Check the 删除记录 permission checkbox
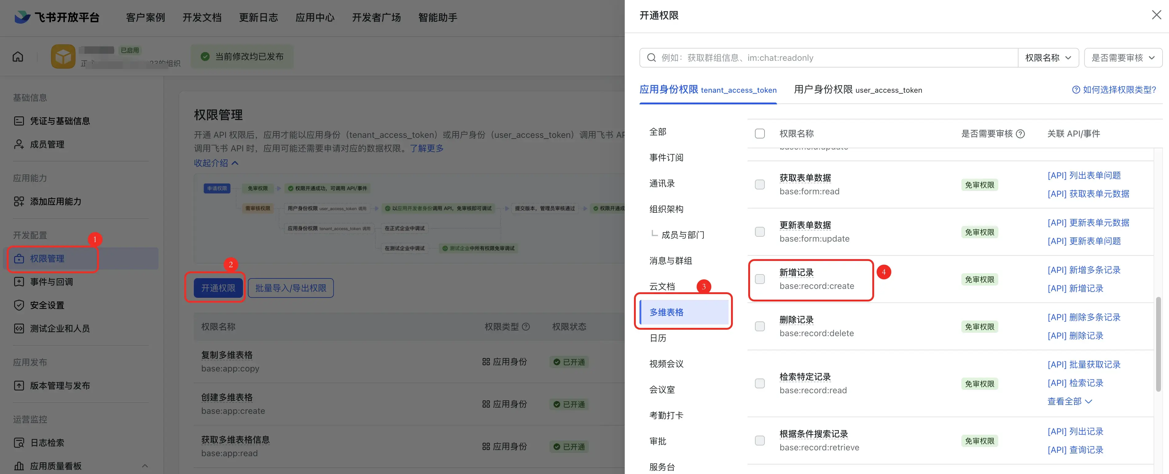Viewport: 1169px width, 474px height. [760, 327]
